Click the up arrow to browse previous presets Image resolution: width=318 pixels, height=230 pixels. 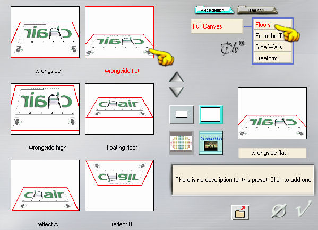[176, 77]
